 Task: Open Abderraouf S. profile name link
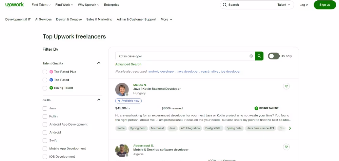coord(143,146)
